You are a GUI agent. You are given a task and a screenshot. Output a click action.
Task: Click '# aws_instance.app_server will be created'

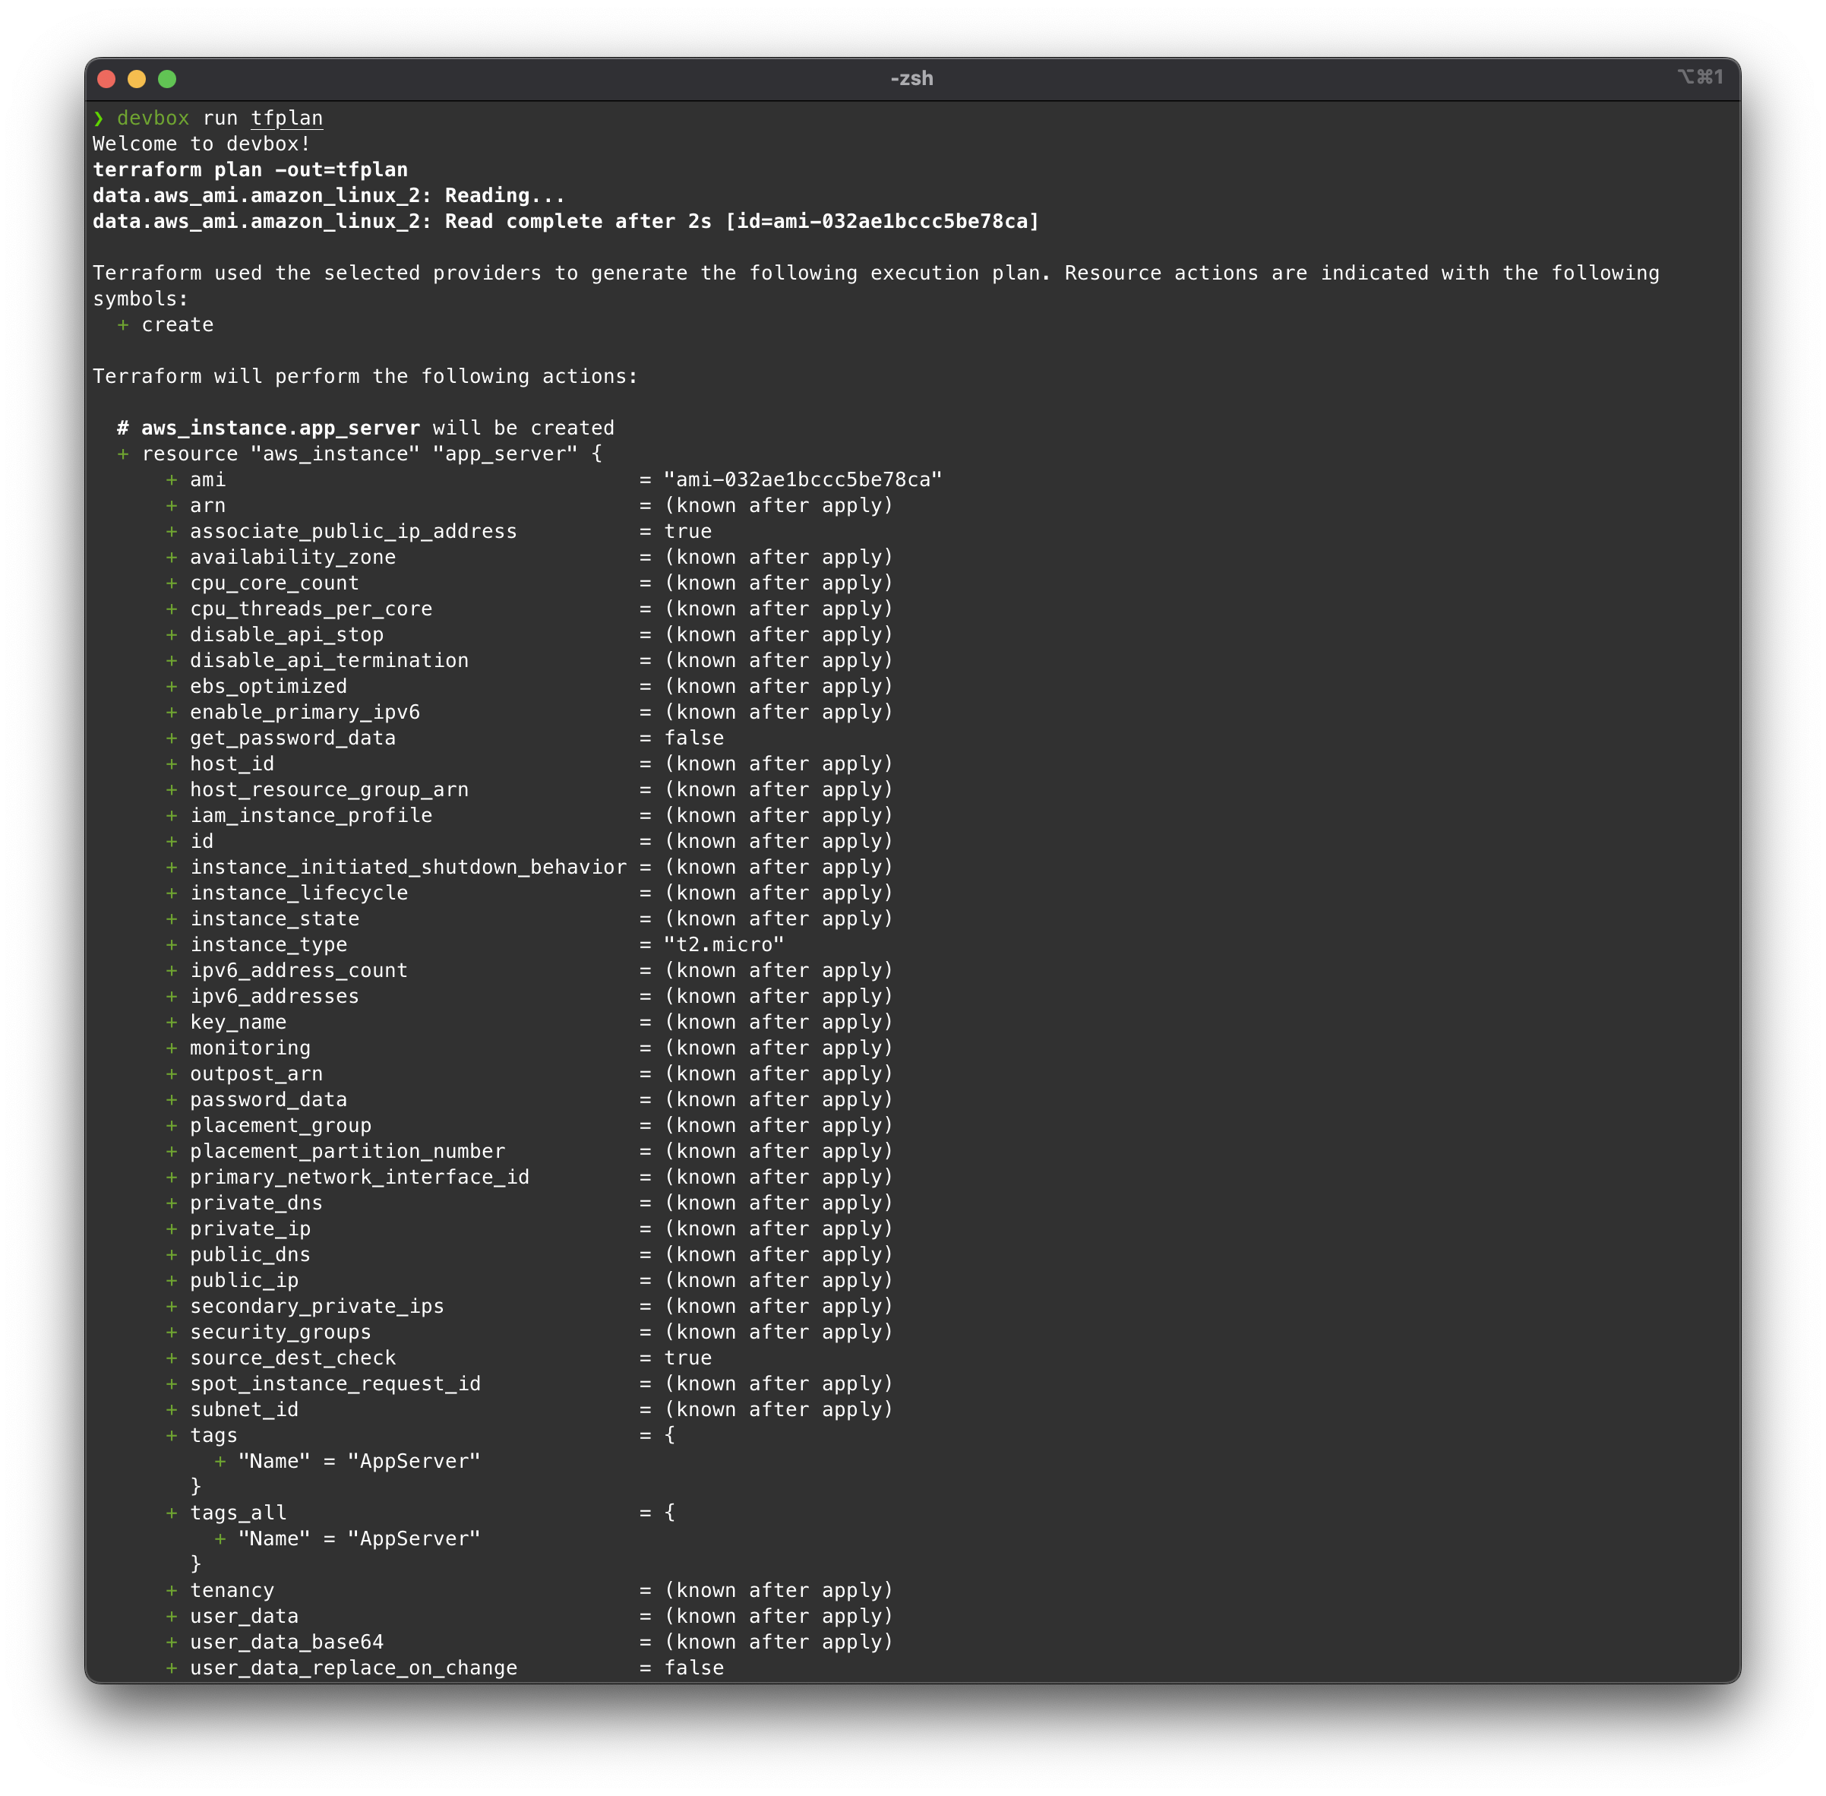(366, 428)
